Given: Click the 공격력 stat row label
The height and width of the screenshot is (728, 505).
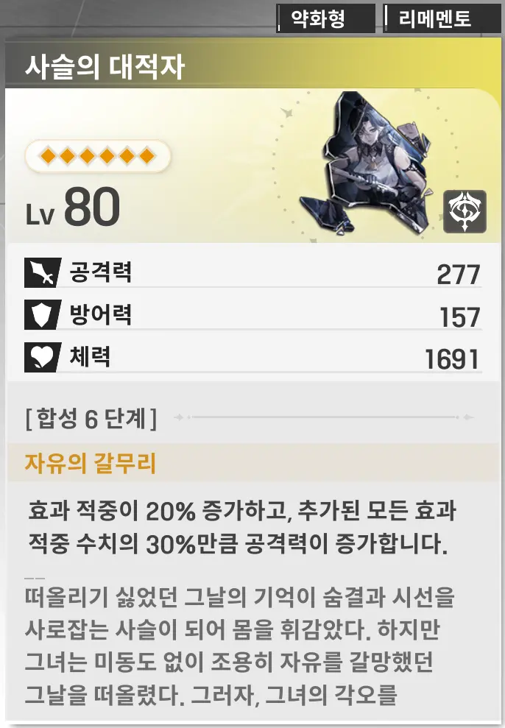Looking at the screenshot, I should [100, 272].
